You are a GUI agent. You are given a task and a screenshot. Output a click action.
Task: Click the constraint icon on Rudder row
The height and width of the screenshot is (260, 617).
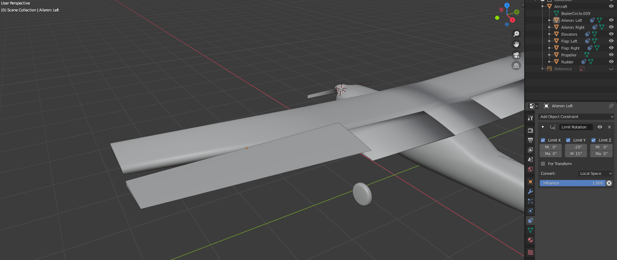coord(584,62)
